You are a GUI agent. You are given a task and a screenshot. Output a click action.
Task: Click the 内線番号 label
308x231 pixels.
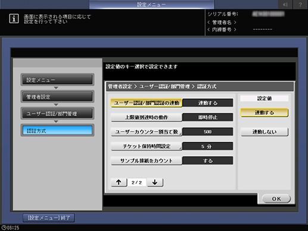point(222,30)
